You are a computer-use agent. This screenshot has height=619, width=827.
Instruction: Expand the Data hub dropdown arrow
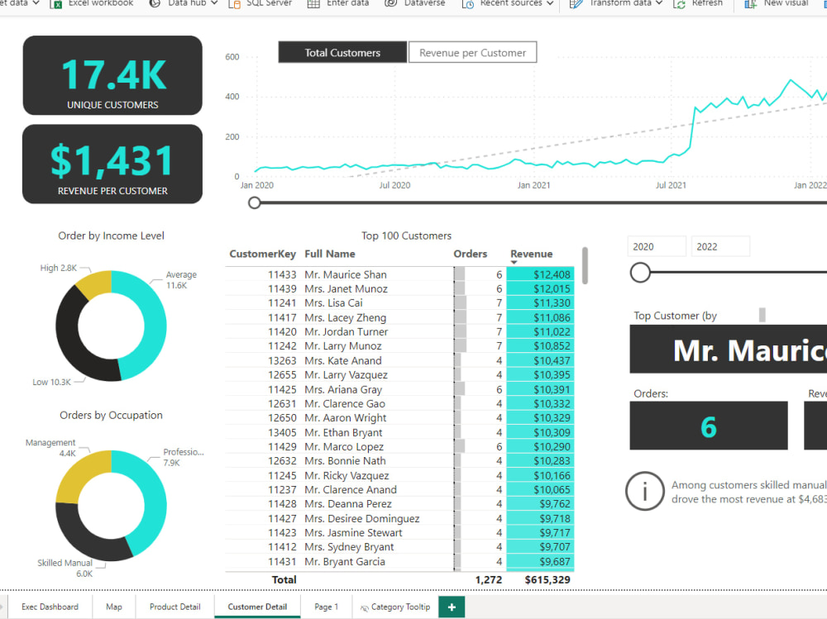coord(214,3)
